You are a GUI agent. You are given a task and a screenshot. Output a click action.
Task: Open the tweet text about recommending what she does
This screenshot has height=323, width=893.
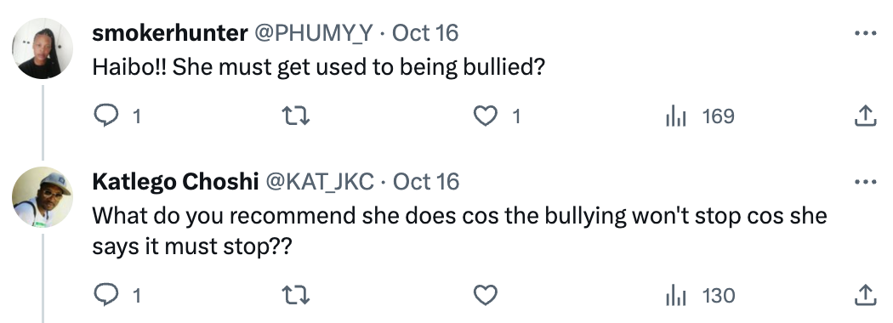click(459, 230)
